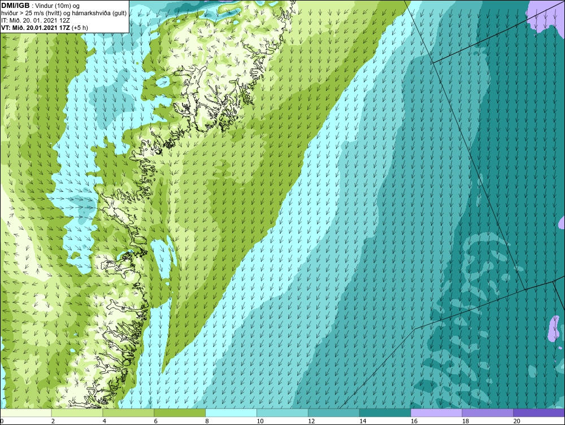Image resolution: width=565 pixels, height=425 pixels.
Task: Click the 14–16 m/s dark teal legend swatch
Action: [385, 413]
